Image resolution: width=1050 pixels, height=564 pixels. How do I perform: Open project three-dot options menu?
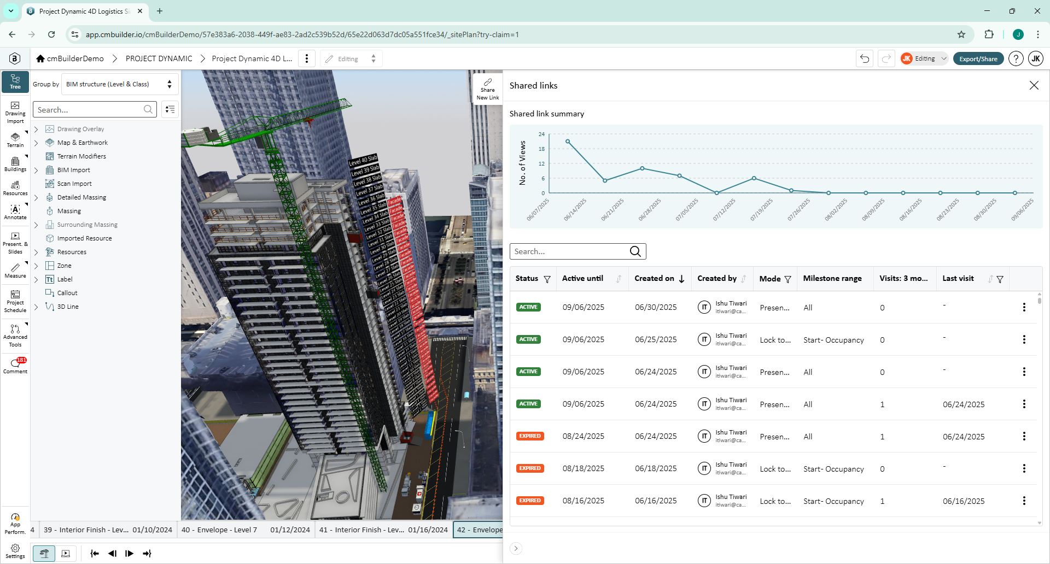[307, 58]
